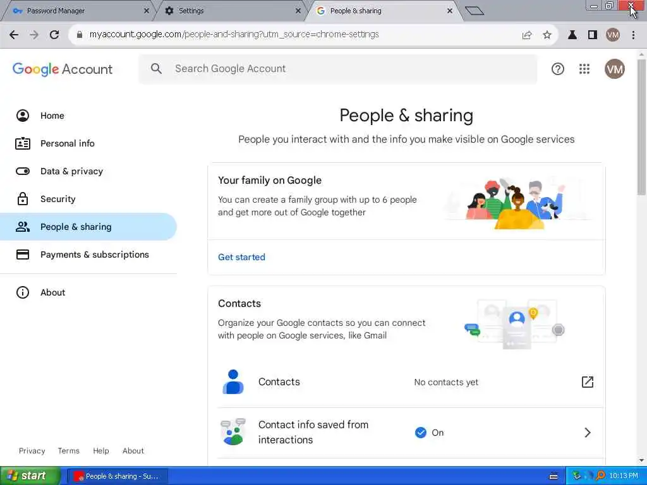Open the Chrome Labs flask icon
Image resolution: width=647 pixels, height=485 pixels.
click(x=572, y=35)
